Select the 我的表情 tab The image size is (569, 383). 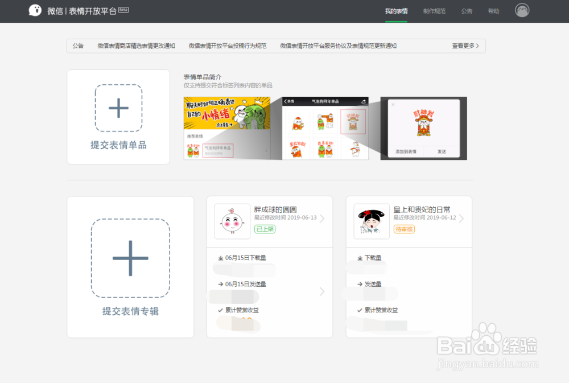click(396, 11)
